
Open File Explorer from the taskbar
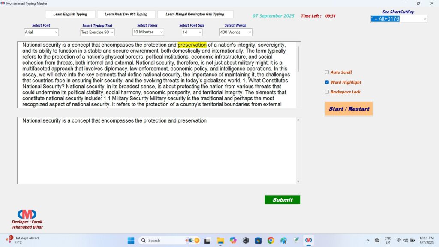[x=220, y=241]
